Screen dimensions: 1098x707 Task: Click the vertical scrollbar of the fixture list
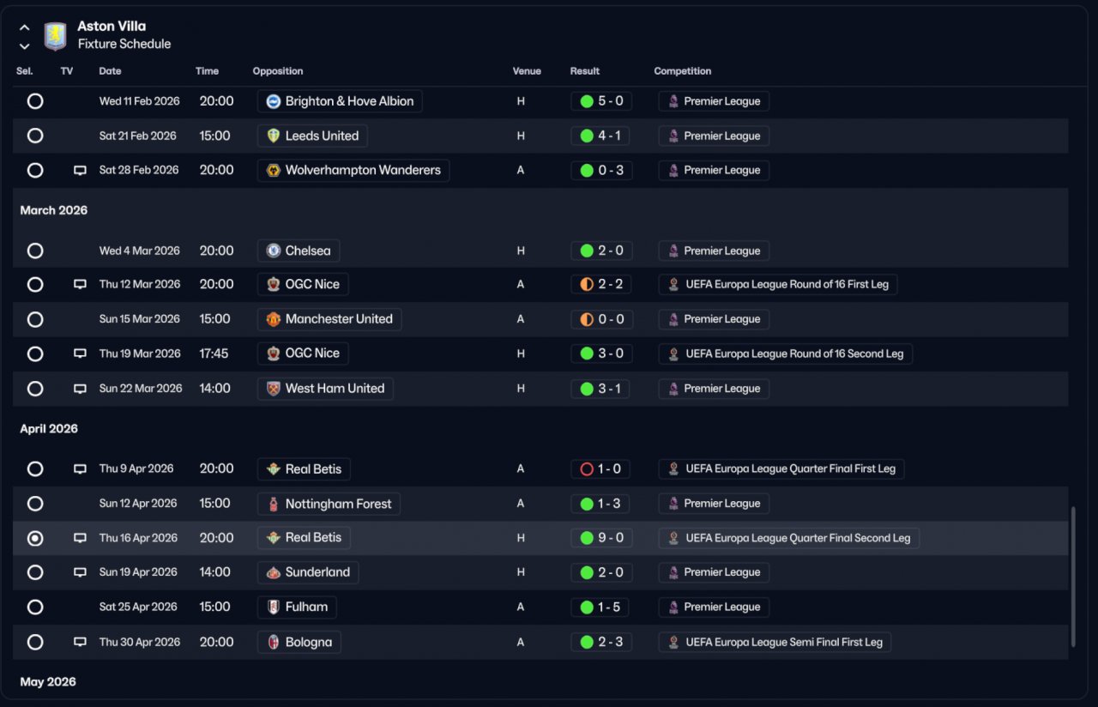coord(1072,577)
